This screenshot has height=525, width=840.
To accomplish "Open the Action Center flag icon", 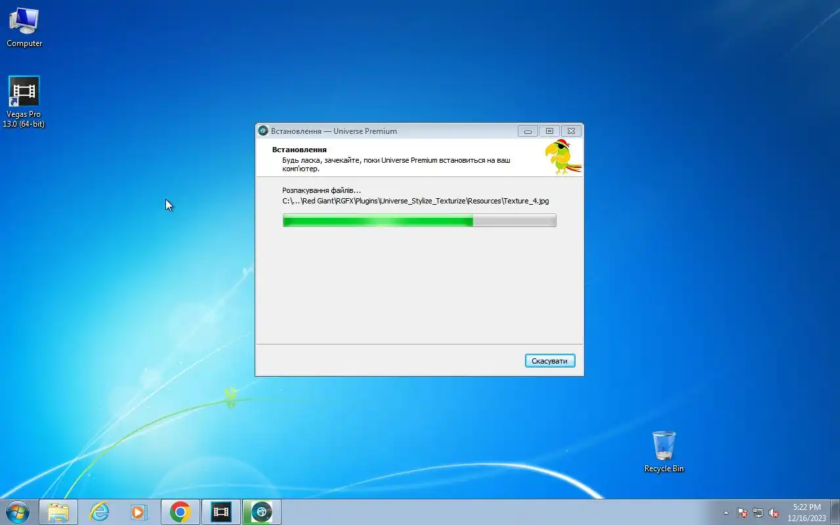I will tap(742, 513).
